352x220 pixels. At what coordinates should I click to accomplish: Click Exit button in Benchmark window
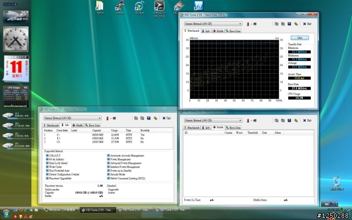pyautogui.click(x=307, y=24)
